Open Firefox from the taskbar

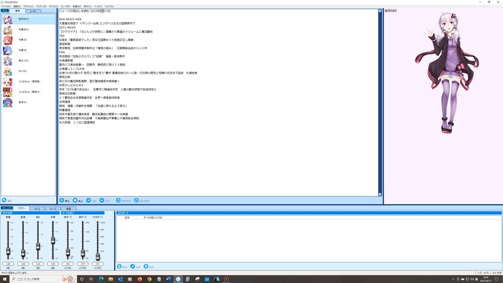[139, 279]
